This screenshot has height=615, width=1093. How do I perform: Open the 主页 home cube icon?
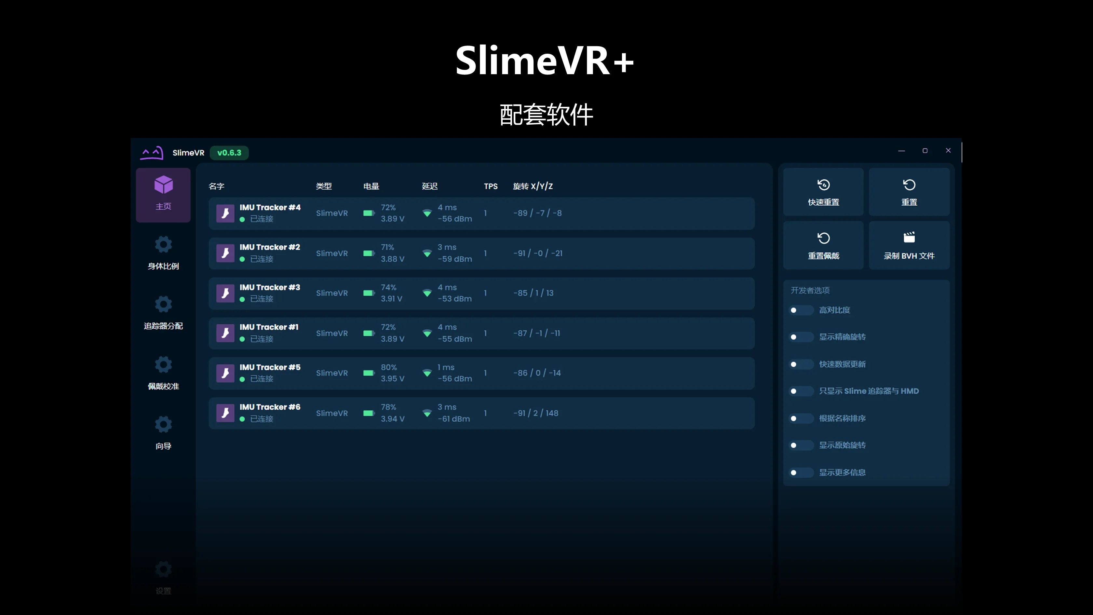pos(163,184)
